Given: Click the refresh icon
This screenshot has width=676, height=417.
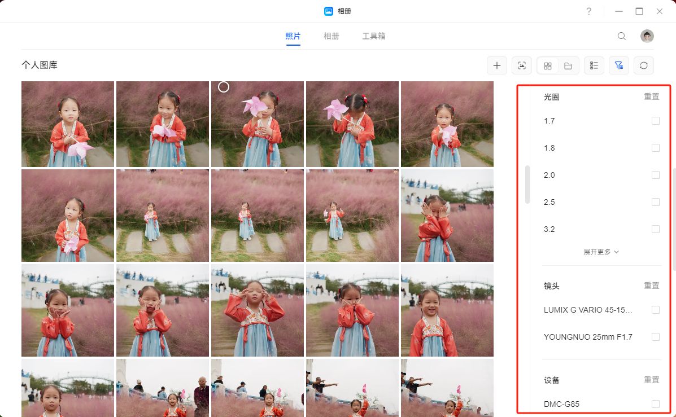Looking at the screenshot, I should 644,65.
